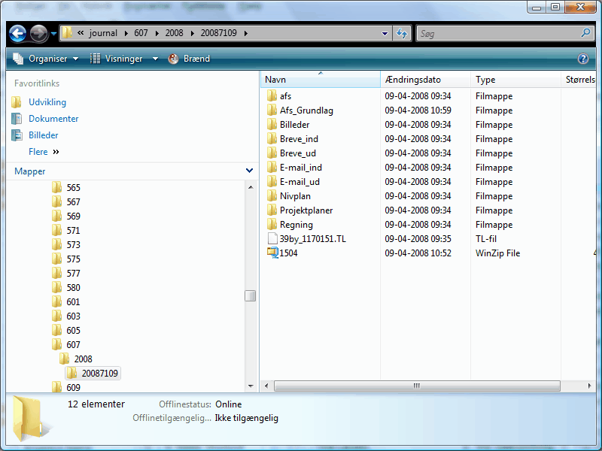Expand the arrow after 20087109 breadcrumb
602x451 pixels.
[x=246, y=33]
